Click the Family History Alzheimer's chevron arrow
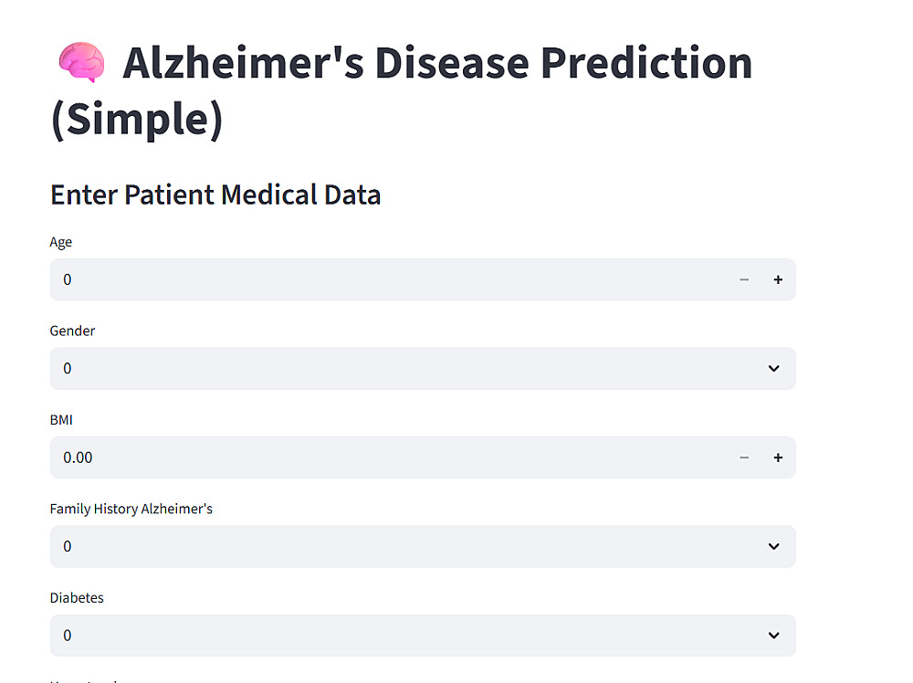 point(773,547)
